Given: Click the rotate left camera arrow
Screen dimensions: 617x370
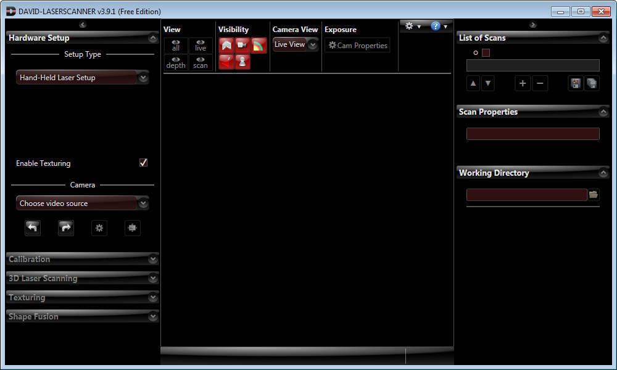Looking at the screenshot, I should pyautogui.click(x=33, y=228).
